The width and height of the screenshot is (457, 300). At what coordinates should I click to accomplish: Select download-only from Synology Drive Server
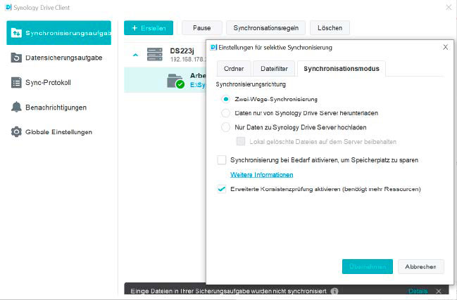225,113
